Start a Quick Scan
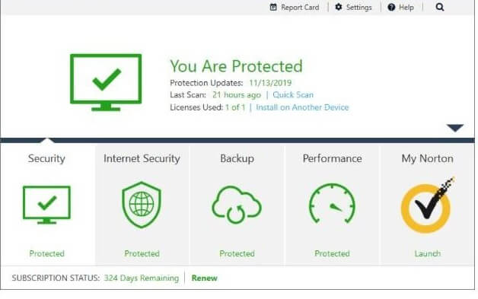The height and width of the screenshot is (299, 478). (293, 95)
